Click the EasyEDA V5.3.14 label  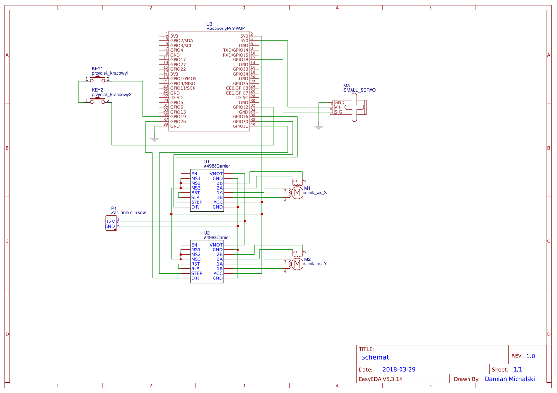[381, 378]
